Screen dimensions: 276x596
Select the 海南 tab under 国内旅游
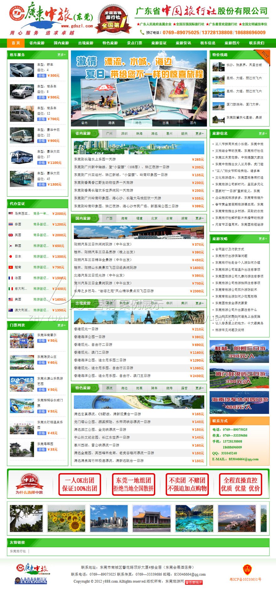click(x=124, y=218)
